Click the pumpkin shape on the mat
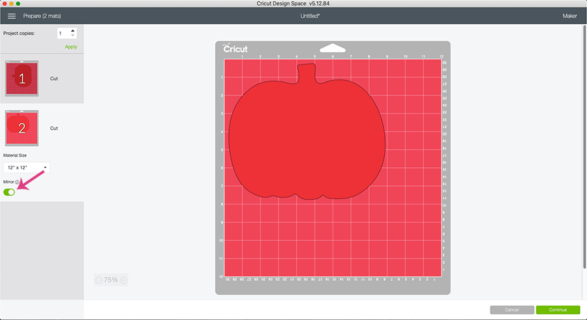The image size is (587, 320). [305, 137]
